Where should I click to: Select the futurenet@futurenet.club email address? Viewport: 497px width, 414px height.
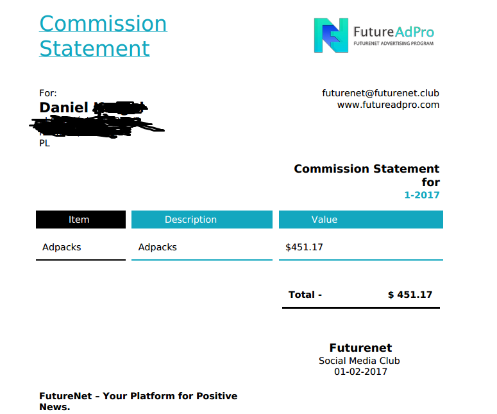coord(380,93)
